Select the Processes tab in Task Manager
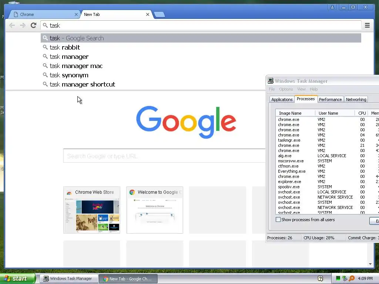Image resolution: width=379 pixels, height=284 pixels. point(306,99)
